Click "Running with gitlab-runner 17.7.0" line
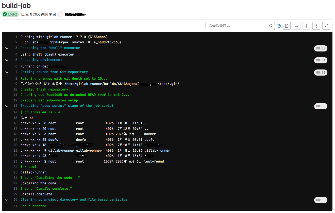 64,37
